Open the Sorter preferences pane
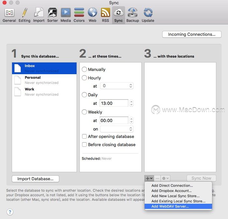Image resolution: width=228 pixels, height=219 pixels. (x=52, y=15)
